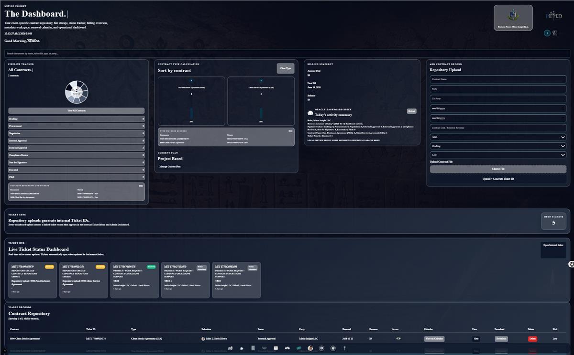Click the submitter avatar beside Miles L. Davis Rivera

(x=203, y=338)
